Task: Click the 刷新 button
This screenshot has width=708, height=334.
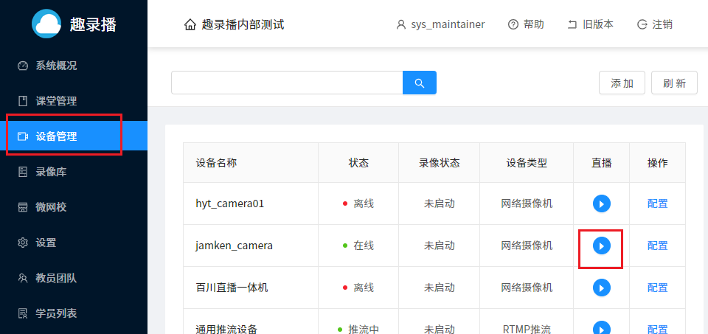Action: [674, 83]
